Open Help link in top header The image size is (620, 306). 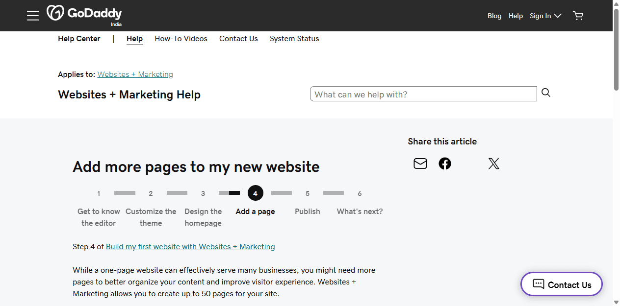tap(516, 16)
